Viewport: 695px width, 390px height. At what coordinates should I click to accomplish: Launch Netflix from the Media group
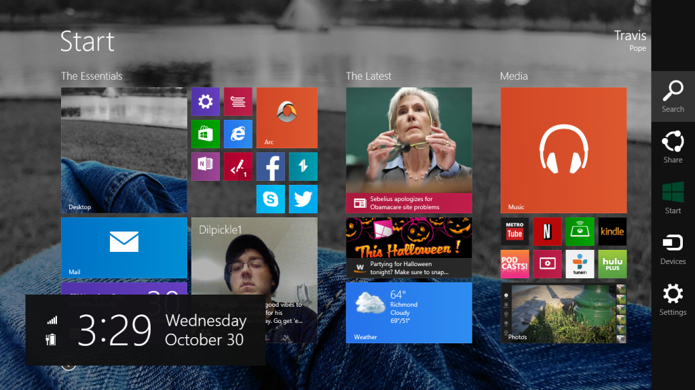tap(547, 232)
